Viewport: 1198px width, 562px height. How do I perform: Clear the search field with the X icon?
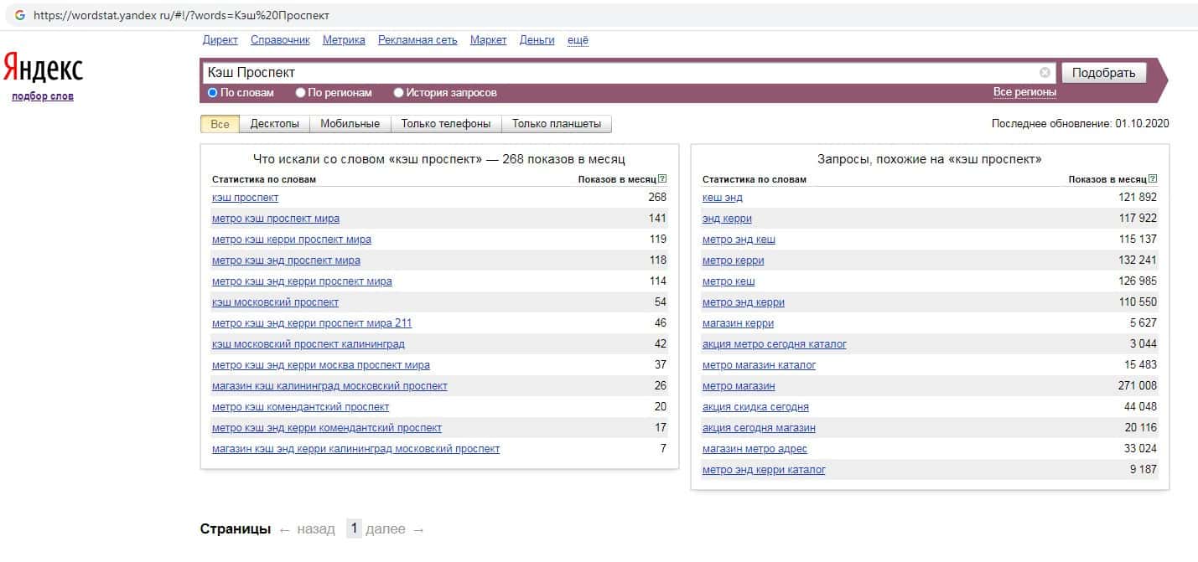tap(1045, 73)
